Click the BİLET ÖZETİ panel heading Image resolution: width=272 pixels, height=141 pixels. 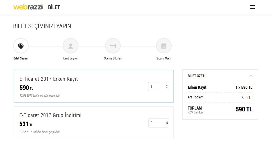196,76
